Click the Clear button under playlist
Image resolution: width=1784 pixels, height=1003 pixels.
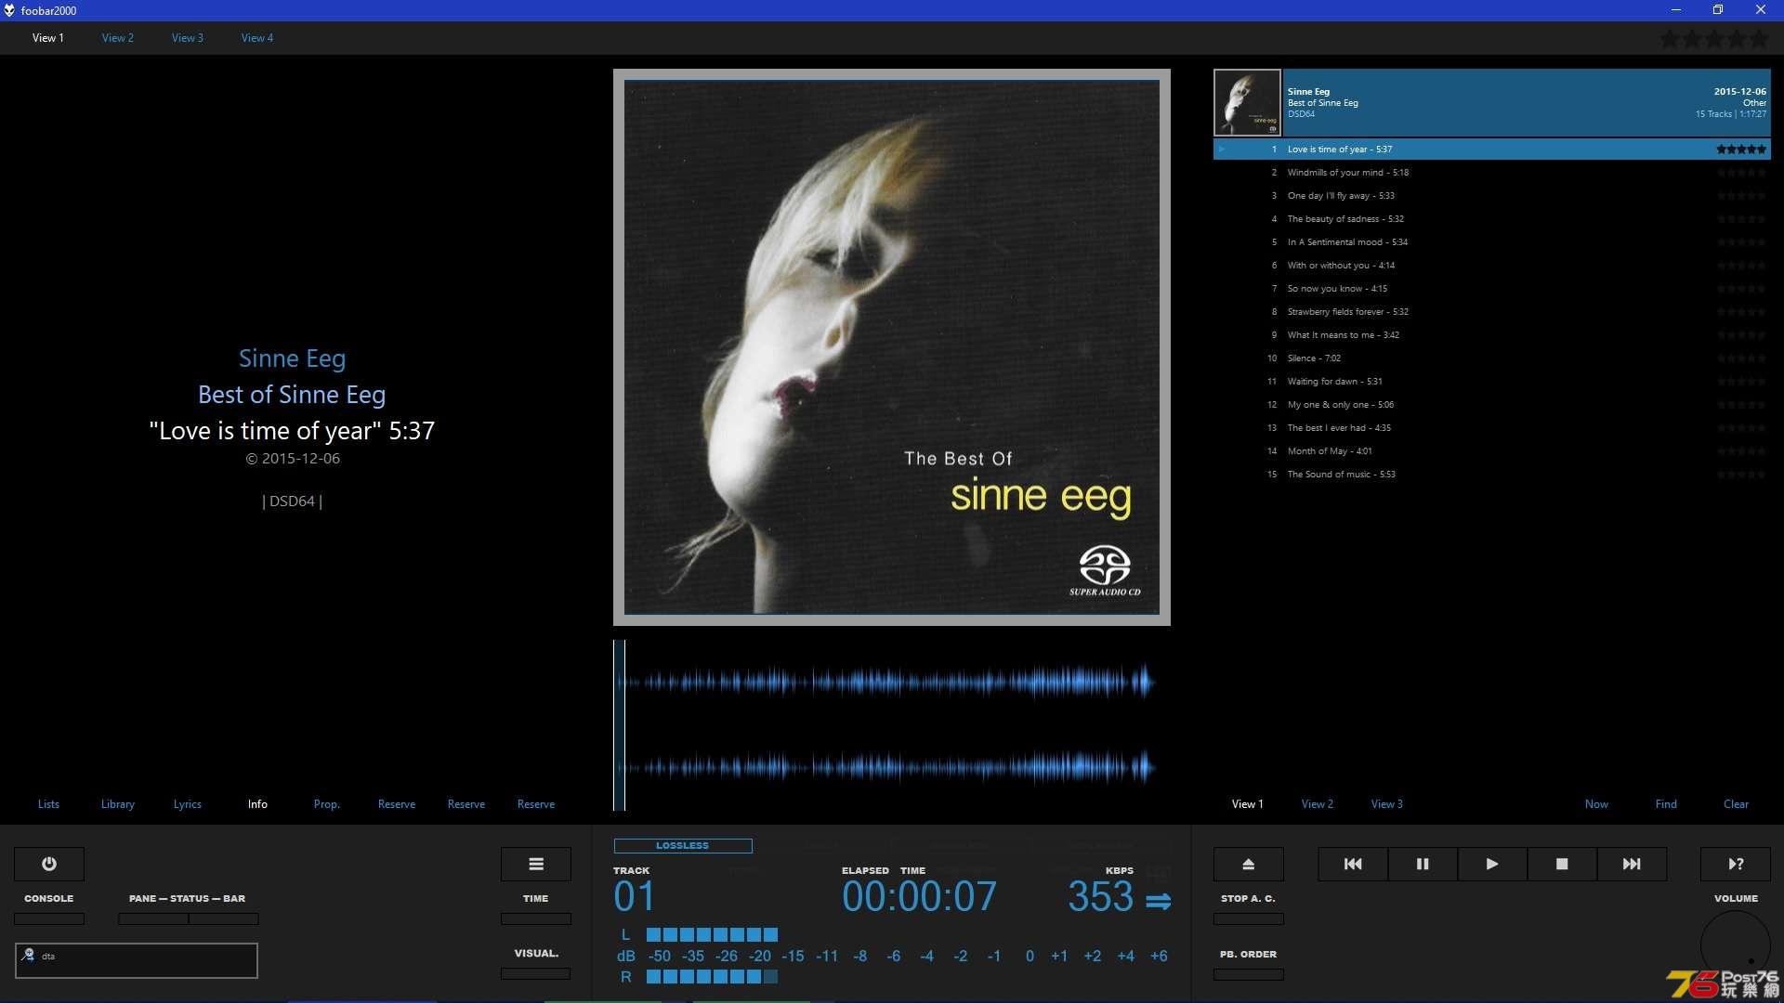point(1736,804)
